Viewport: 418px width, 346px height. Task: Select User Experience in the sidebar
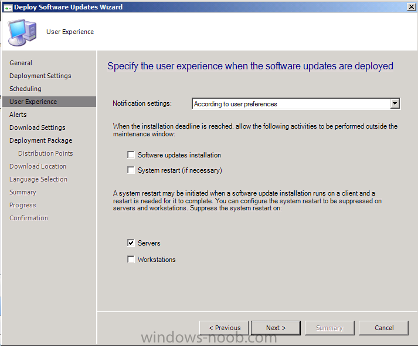(49, 102)
